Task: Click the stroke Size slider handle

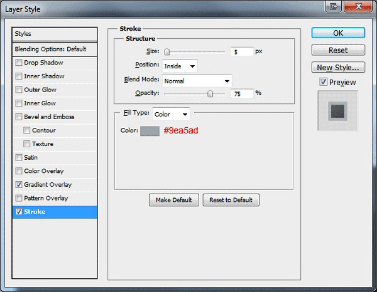Action: [x=167, y=51]
